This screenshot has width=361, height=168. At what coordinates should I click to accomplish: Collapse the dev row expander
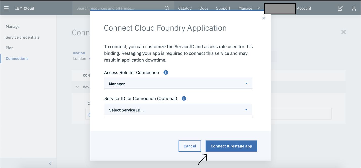[77, 87]
